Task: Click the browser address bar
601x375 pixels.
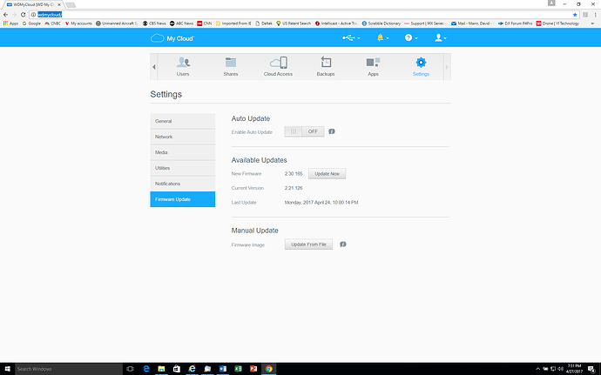Action: (303, 15)
